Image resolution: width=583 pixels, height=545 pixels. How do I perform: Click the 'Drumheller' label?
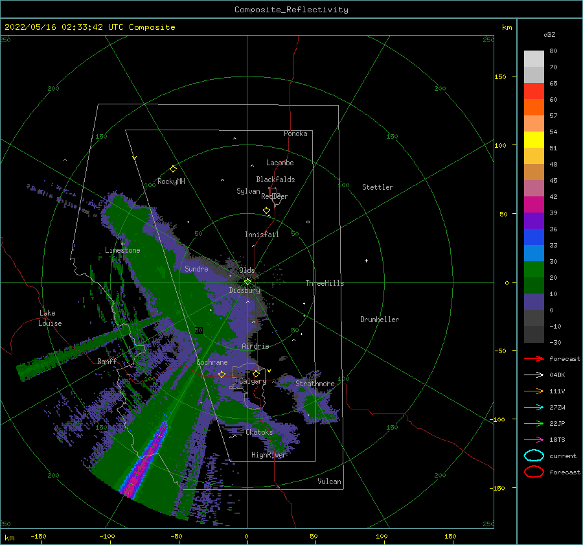click(x=380, y=319)
